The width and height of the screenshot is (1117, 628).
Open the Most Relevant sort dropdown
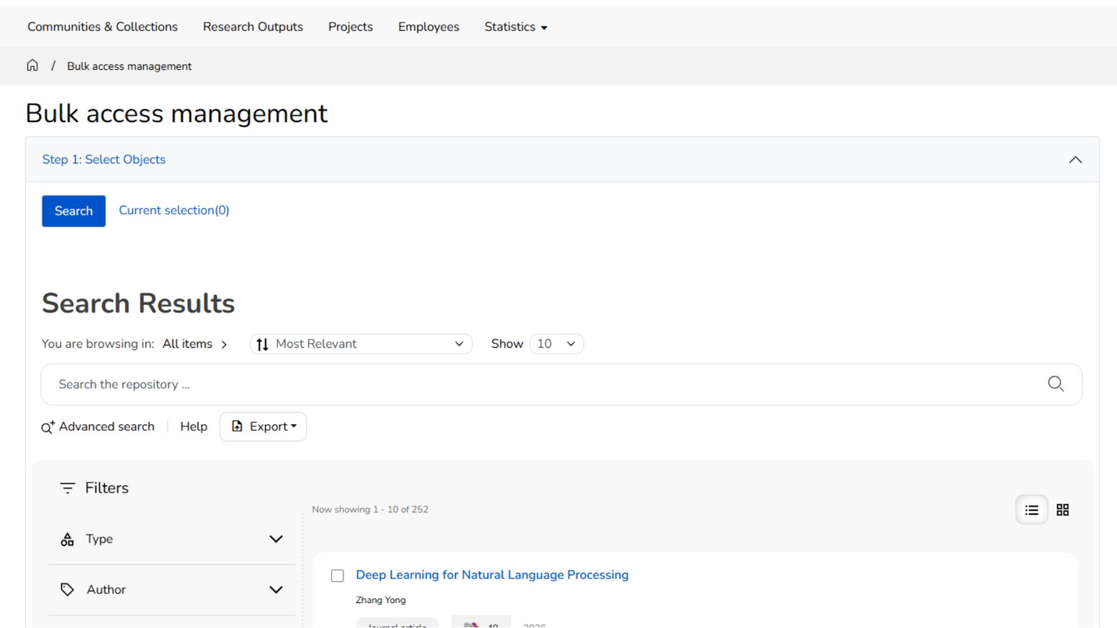pos(361,344)
